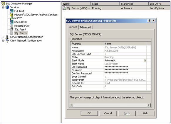The width and height of the screenshot is (171, 124).
Task: Click the State property label in dialog
Action: tap(75, 57)
